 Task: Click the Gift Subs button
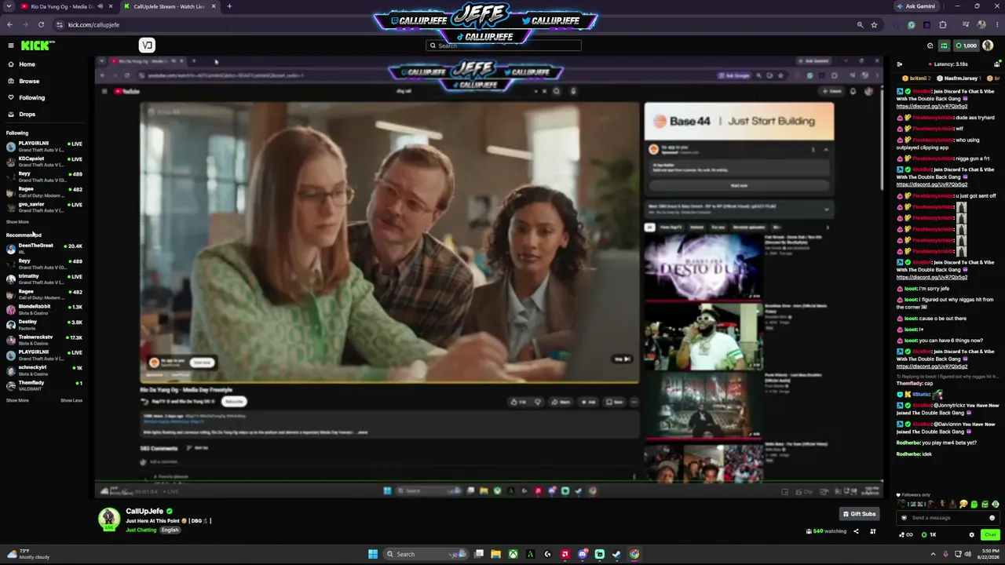click(859, 514)
